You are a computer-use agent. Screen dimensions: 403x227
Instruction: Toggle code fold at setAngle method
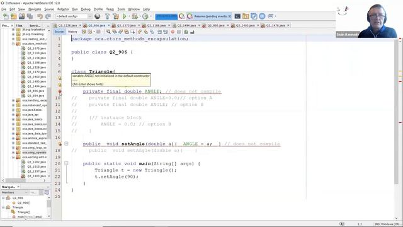tap(66, 144)
